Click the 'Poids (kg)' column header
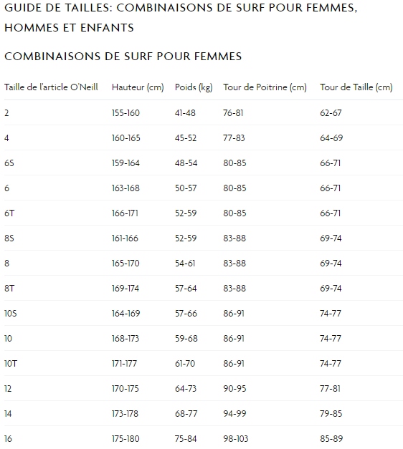403x449 pixels. point(194,87)
